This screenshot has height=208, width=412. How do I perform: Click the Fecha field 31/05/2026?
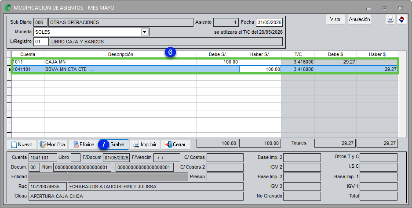click(x=270, y=22)
